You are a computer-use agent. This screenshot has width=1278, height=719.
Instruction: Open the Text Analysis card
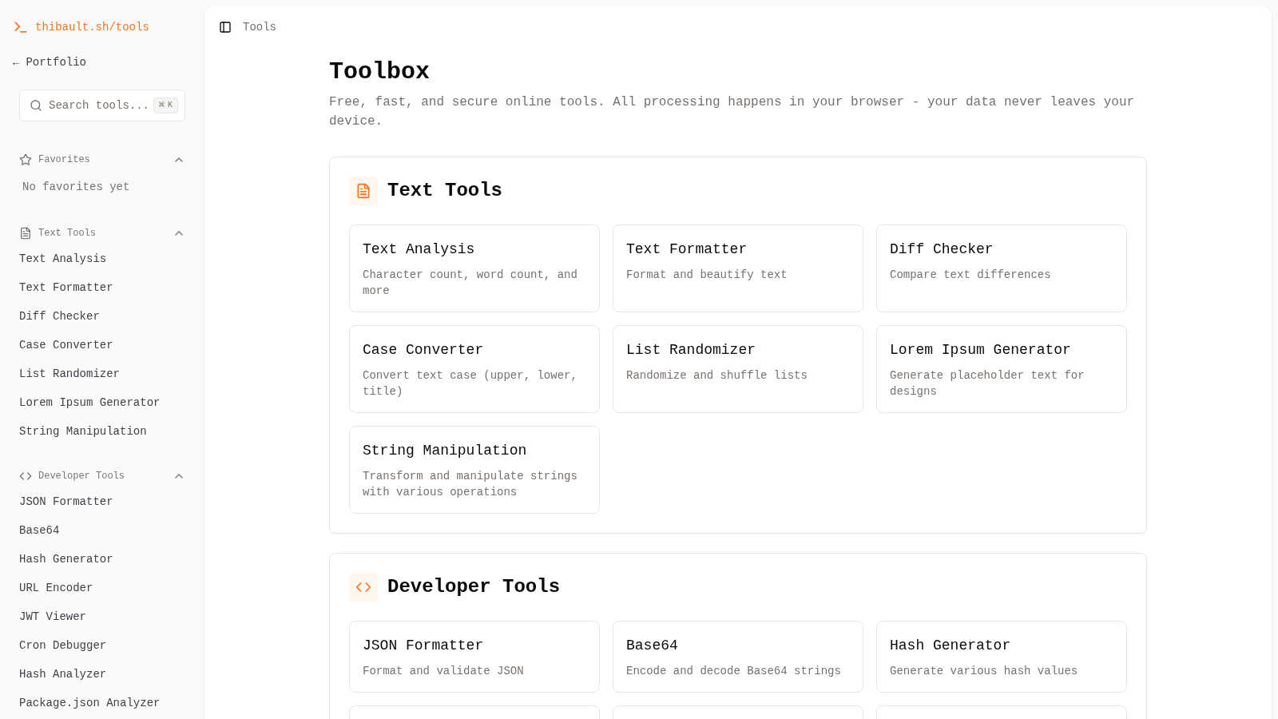[x=474, y=268]
